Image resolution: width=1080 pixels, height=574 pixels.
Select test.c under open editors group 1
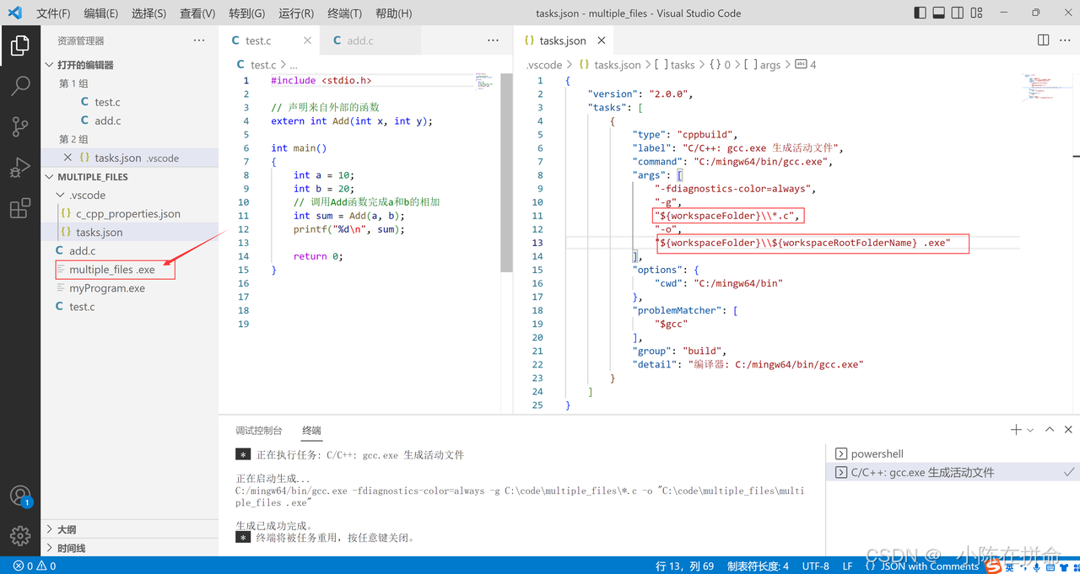tap(129, 102)
